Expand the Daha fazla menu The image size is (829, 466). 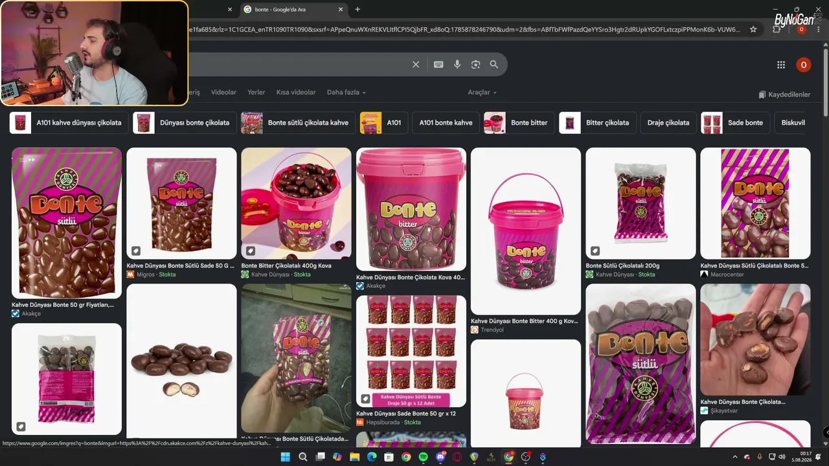click(x=346, y=93)
